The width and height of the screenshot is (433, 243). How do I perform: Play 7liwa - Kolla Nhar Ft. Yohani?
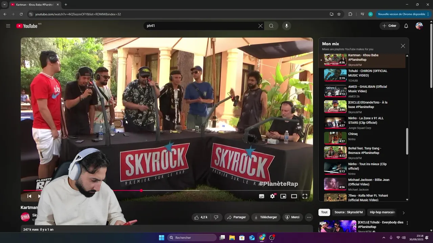[362, 197]
